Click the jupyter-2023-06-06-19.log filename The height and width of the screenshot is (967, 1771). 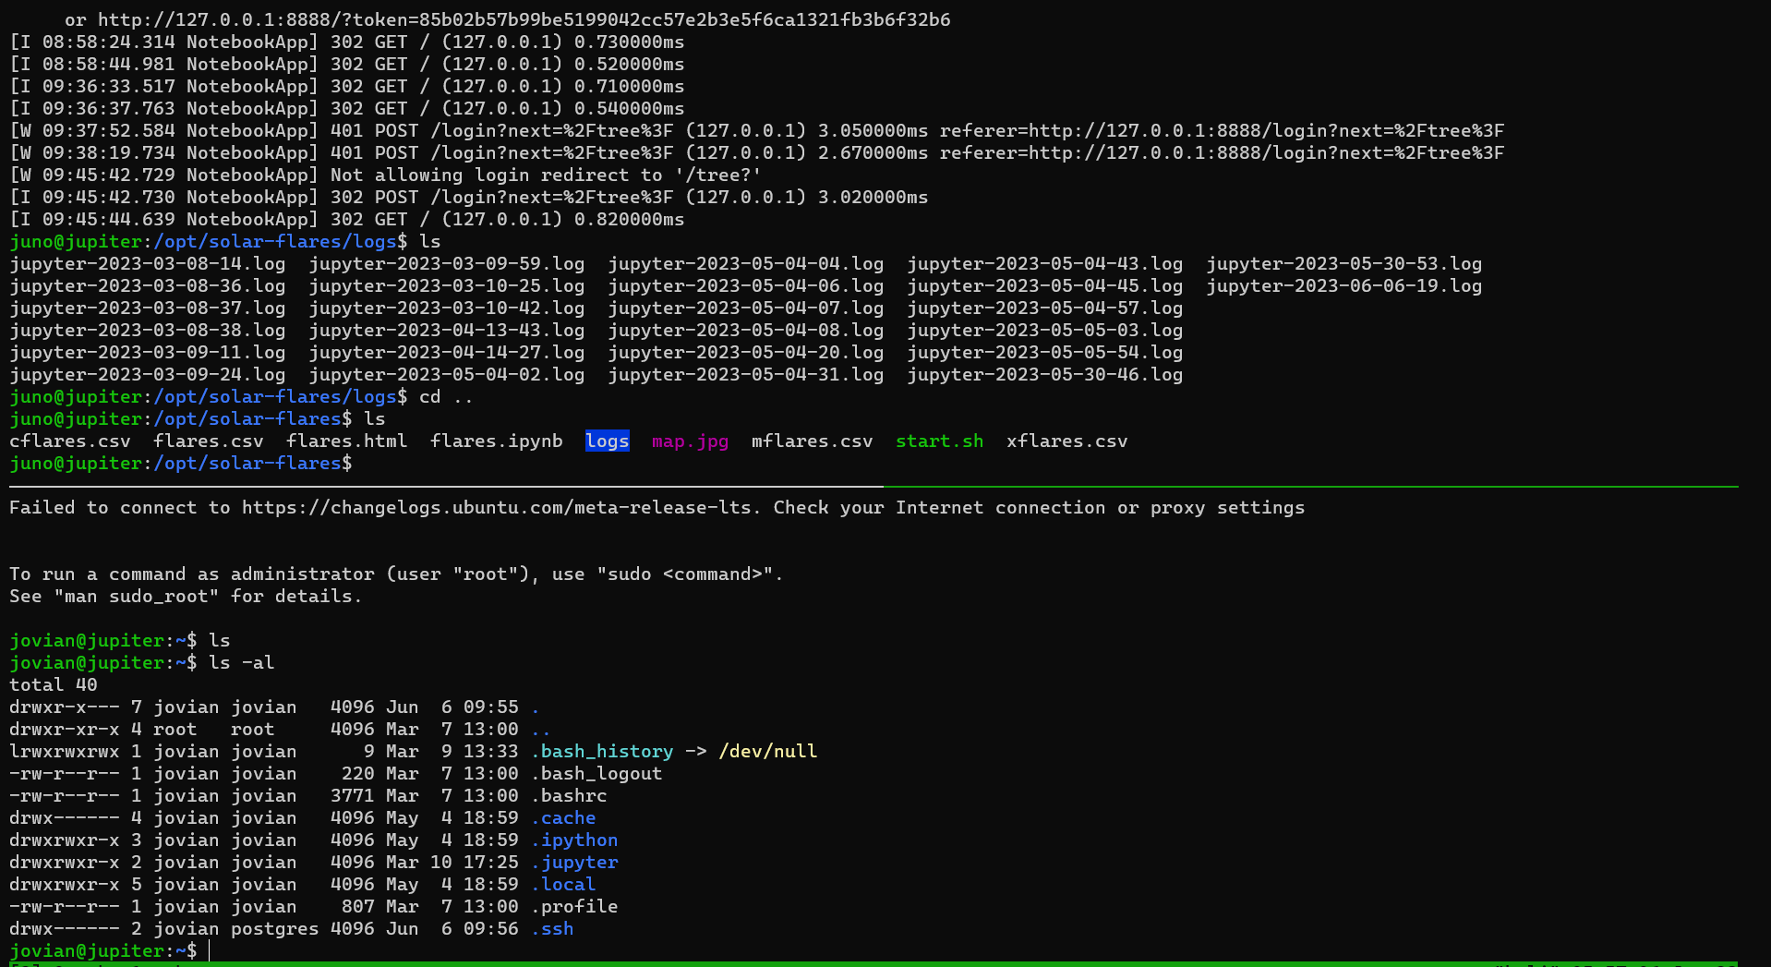point(1344,285)
